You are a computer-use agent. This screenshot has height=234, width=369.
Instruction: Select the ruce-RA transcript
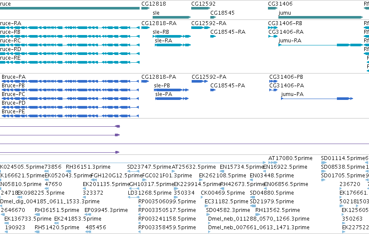pyautogui.click(x=70, y=28)
